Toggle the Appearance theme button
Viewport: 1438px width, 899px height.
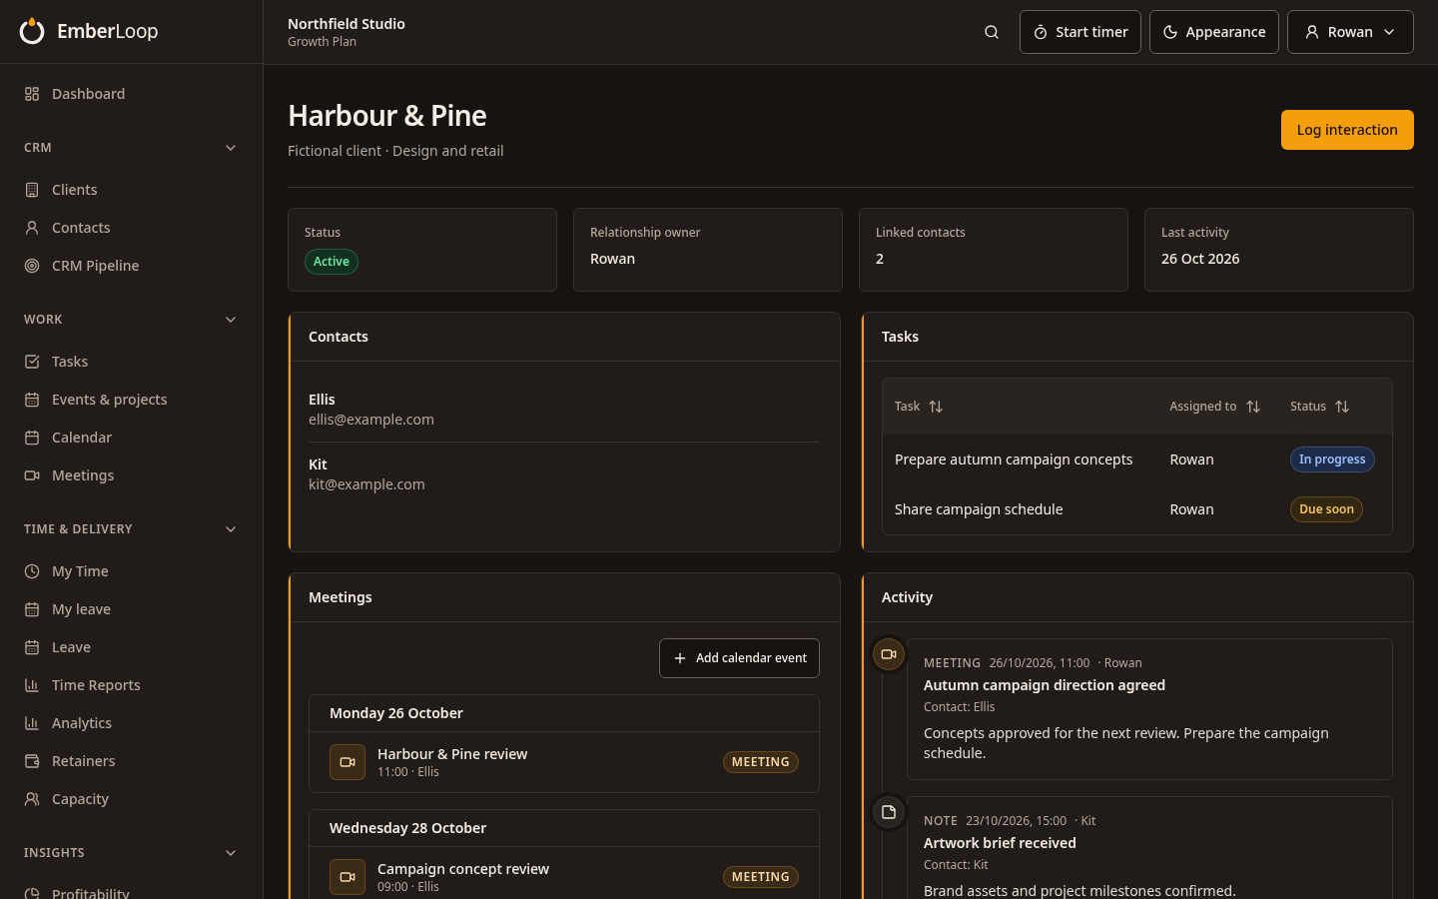1214,32
